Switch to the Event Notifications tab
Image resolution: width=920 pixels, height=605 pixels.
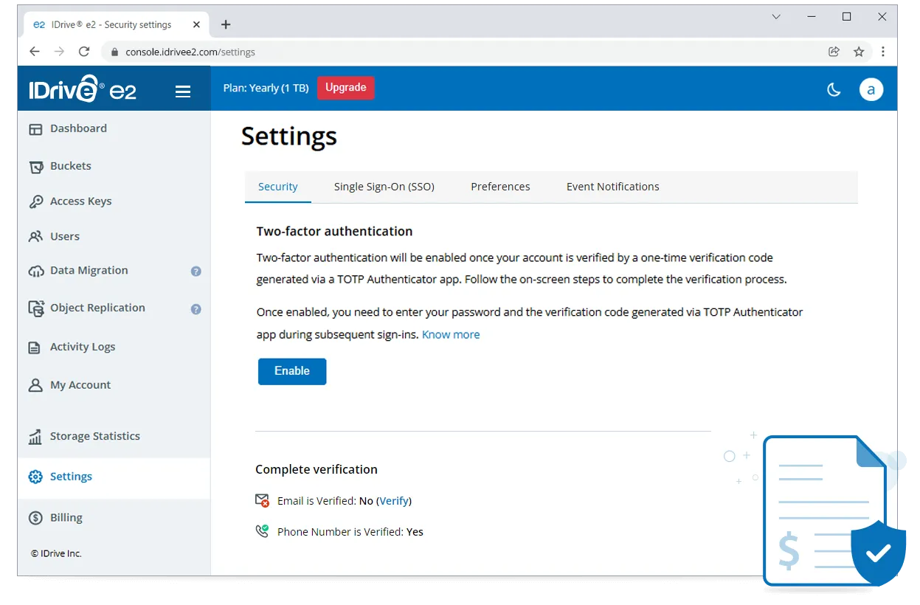pyautogui.click(x=612, y=187)
